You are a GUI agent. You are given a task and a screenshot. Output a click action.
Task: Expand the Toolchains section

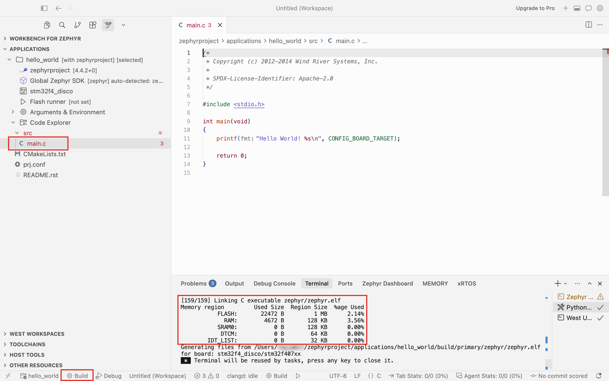[27, 344]
